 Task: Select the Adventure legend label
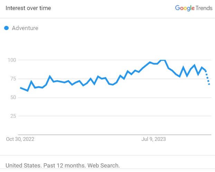25,28
